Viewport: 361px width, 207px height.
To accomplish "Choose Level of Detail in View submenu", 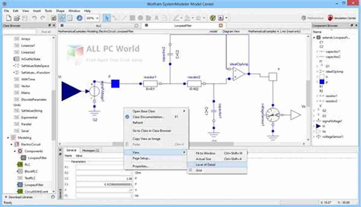I will tap(217, 165).
